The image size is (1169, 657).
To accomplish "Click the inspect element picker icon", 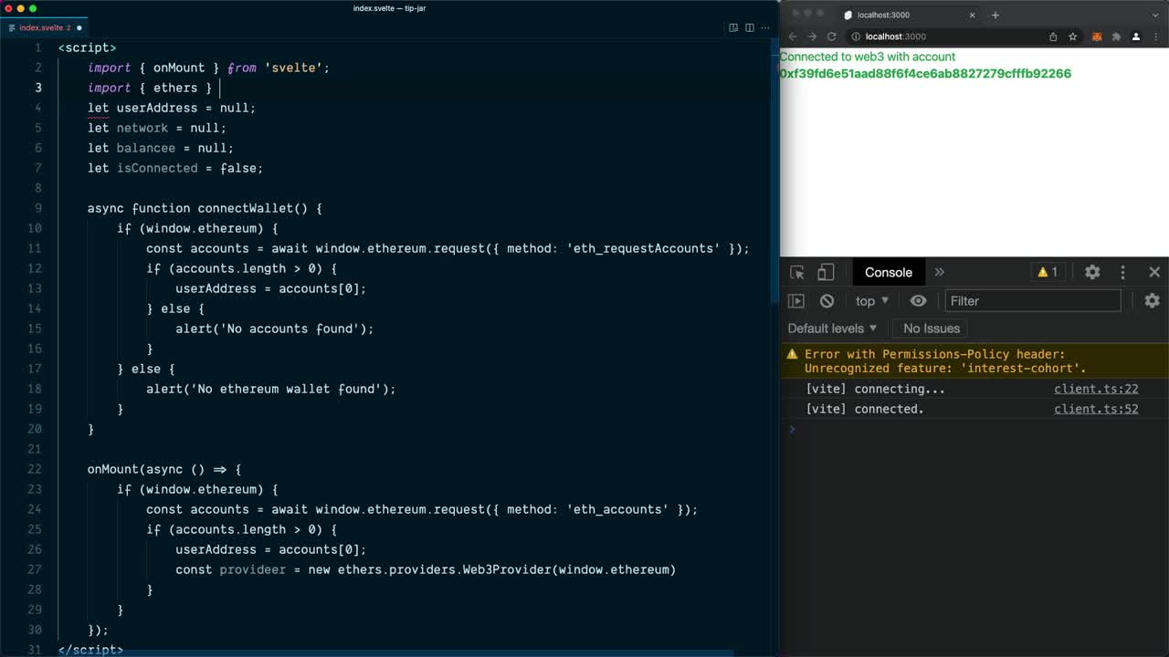I will pyautogui.click(x=797, y=272).
